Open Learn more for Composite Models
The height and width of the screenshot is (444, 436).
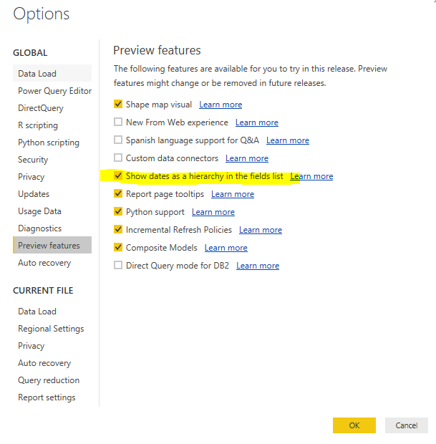coord(226,248)
